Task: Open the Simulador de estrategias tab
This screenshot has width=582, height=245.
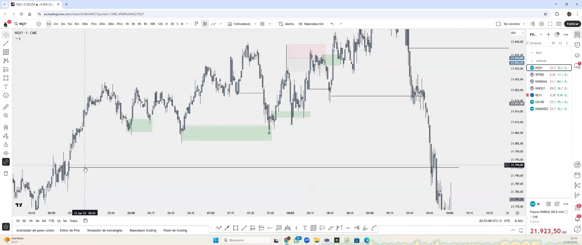Action: pos(104,230)
